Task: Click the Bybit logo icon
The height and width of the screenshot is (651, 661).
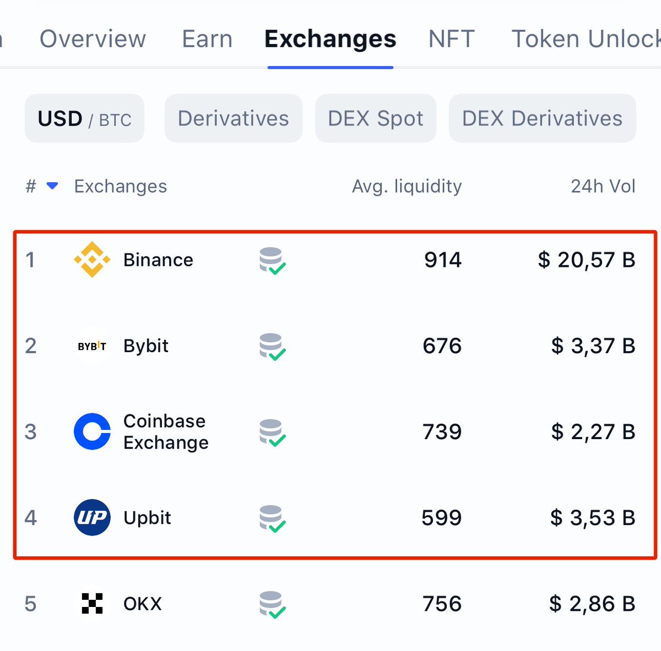Action: coord(92,346)
